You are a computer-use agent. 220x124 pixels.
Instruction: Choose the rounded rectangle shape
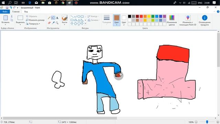click(72, 20)
